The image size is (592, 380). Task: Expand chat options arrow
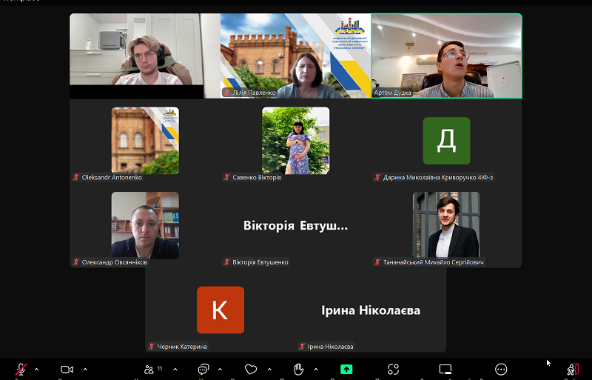pos(220,369)
